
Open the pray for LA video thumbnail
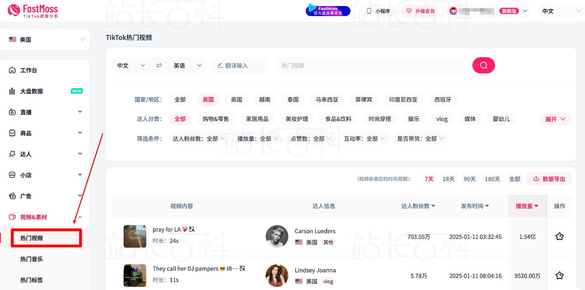coord(135,236)
